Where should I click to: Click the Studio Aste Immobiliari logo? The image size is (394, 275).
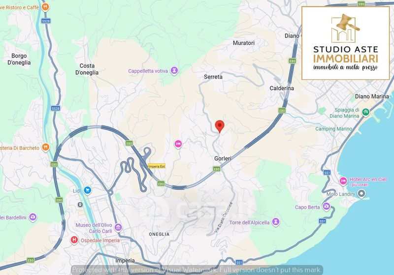[x=346, y=42]
